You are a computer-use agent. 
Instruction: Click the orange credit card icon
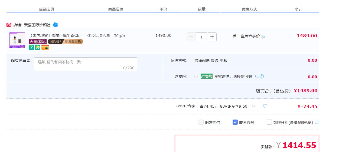(x=45, y=47)
